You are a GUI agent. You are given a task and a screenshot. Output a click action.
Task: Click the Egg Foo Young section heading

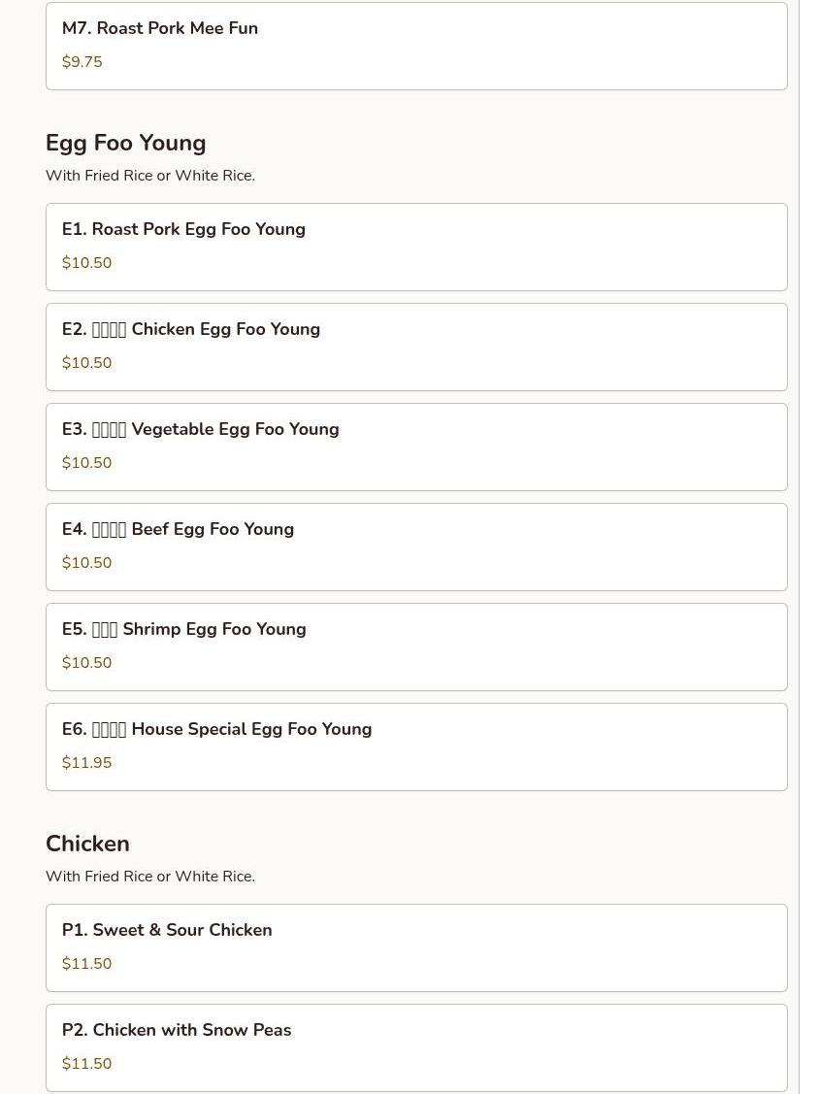[126, 143]
